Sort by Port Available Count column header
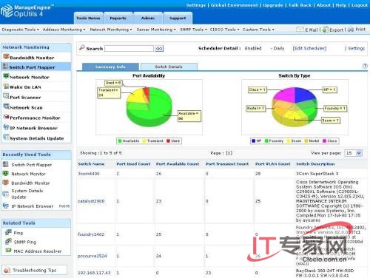Viewport: 370px width, 278px height. coord(178,164)
